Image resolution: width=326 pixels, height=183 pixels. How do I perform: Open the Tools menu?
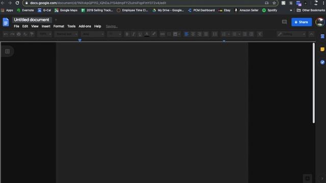[x=71, y=26]
